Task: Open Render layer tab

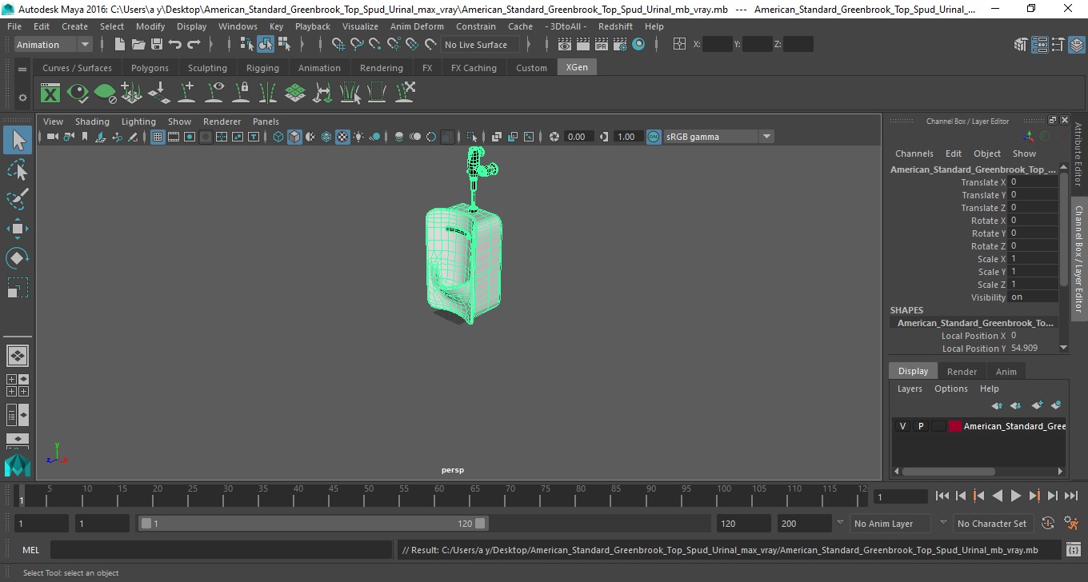Action: 962,371
